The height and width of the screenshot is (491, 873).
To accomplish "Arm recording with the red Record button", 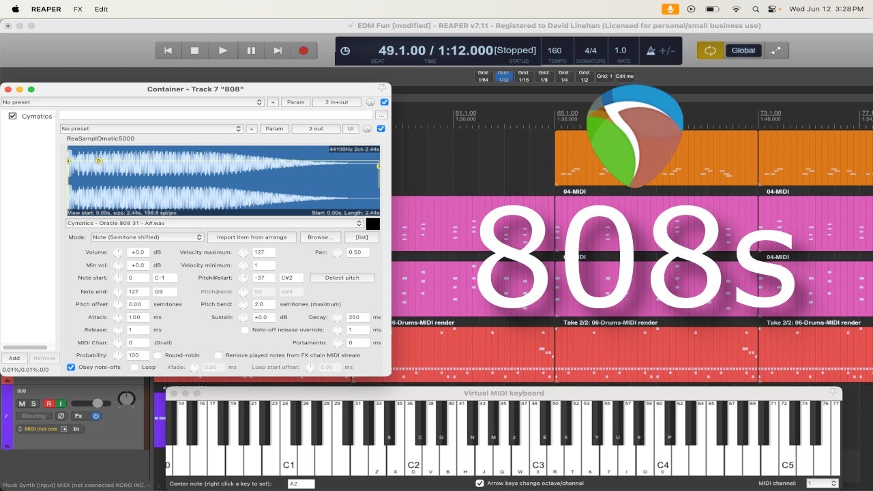I will coord(304,50).
